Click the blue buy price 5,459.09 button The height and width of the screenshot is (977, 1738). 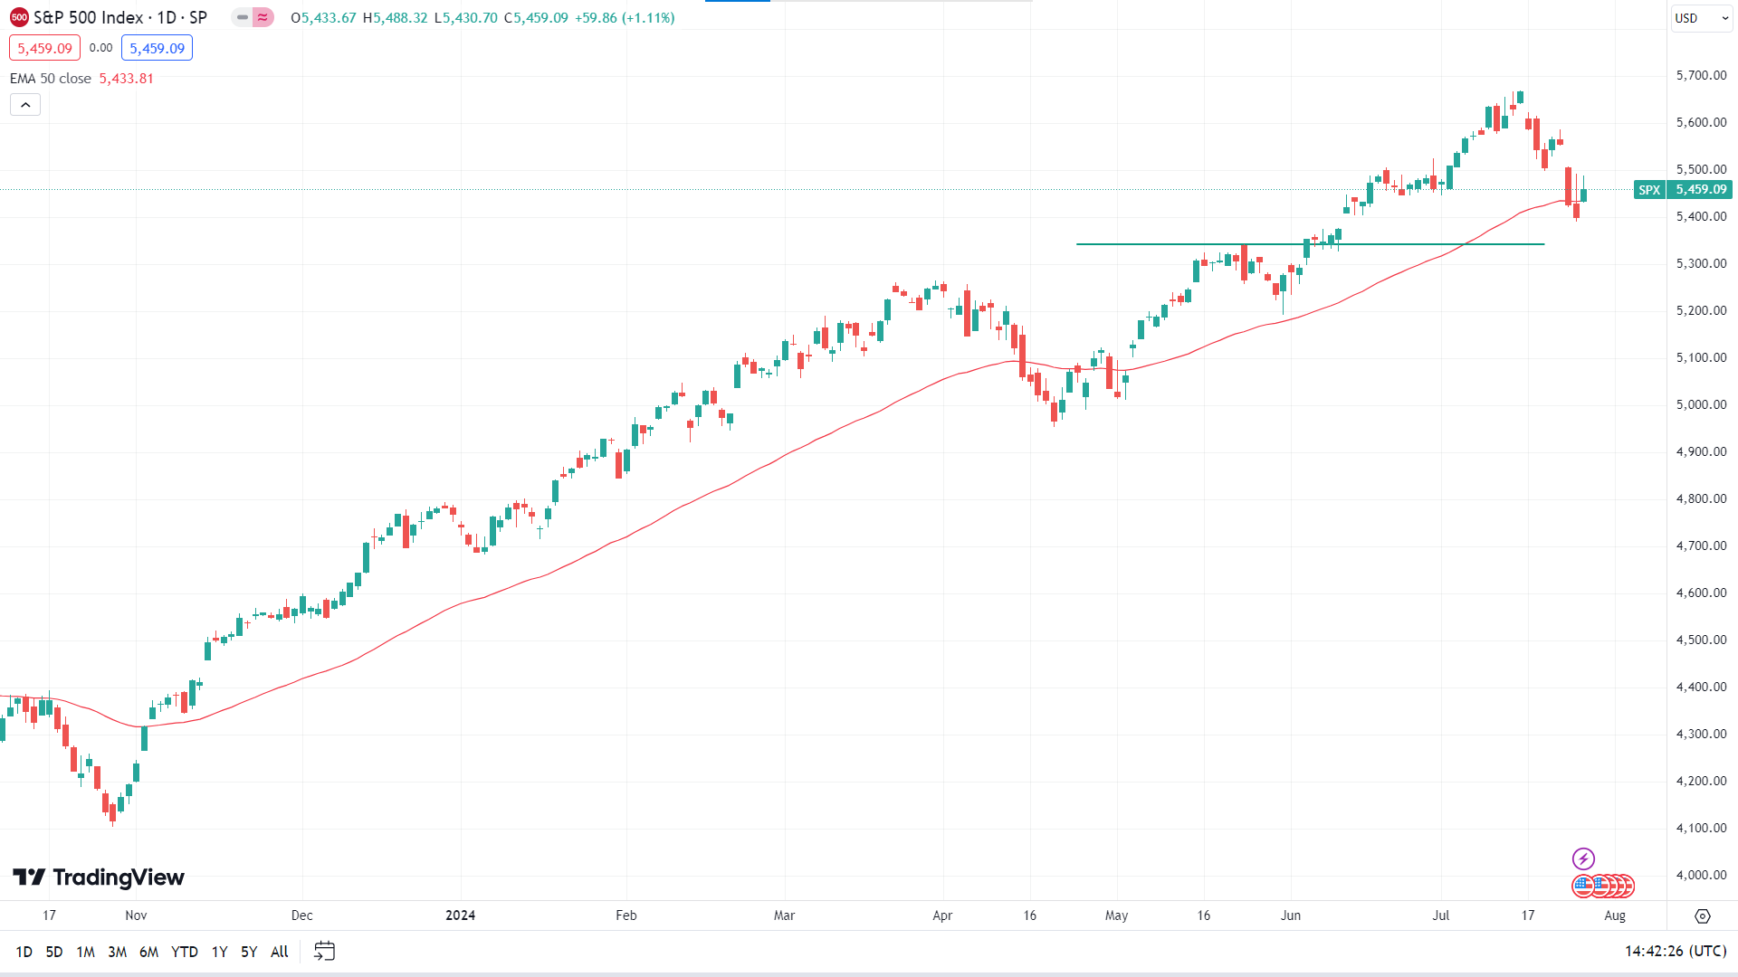[x=157, y=48]
